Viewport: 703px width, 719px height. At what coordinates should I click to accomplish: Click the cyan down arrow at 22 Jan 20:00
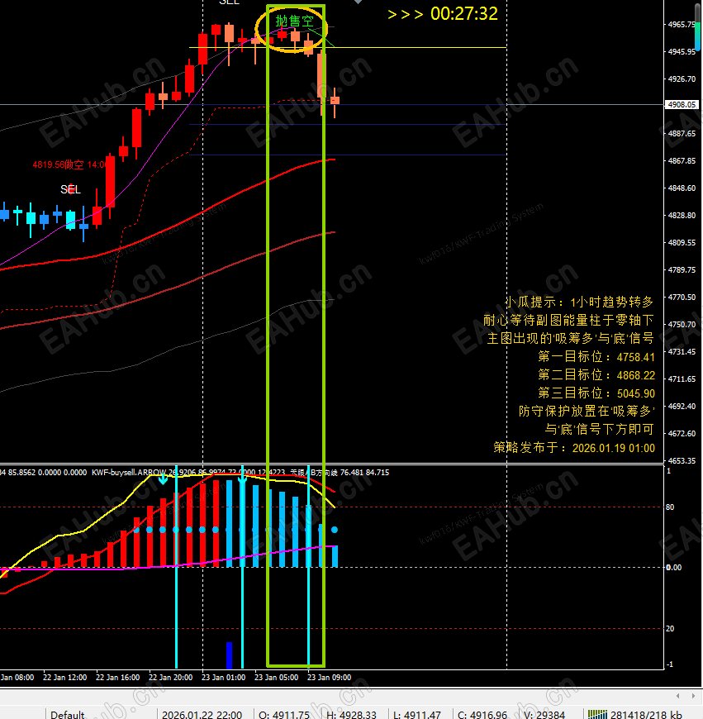pos(163,479)
